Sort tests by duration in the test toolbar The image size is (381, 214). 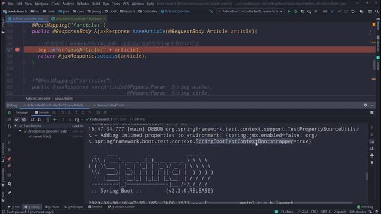coord(39,119)
